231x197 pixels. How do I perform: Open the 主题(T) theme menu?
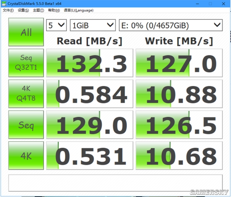pyautogui.click(x=39, y=11)
